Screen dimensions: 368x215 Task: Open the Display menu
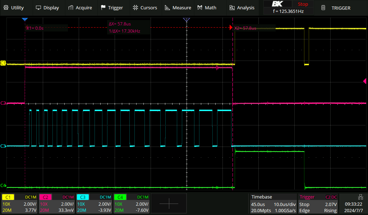pyautogui.click(x=47, y=8)
